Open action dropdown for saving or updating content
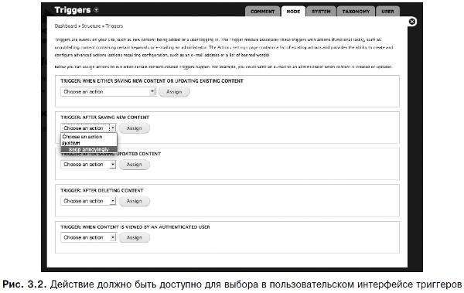This screenshot has width=464, height=293. point(108,92)
